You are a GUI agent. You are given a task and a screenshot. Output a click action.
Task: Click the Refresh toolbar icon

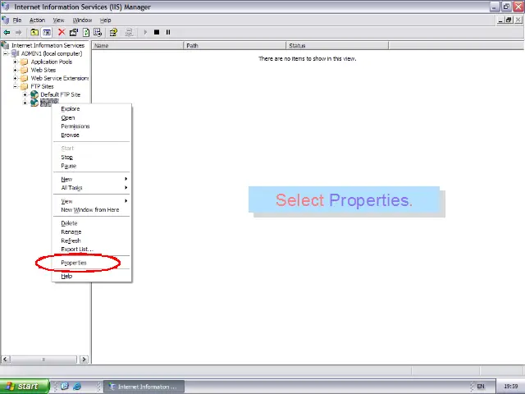tap(86, 32)
